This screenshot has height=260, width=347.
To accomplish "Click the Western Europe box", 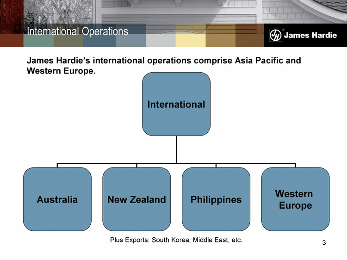I will 296,199.
